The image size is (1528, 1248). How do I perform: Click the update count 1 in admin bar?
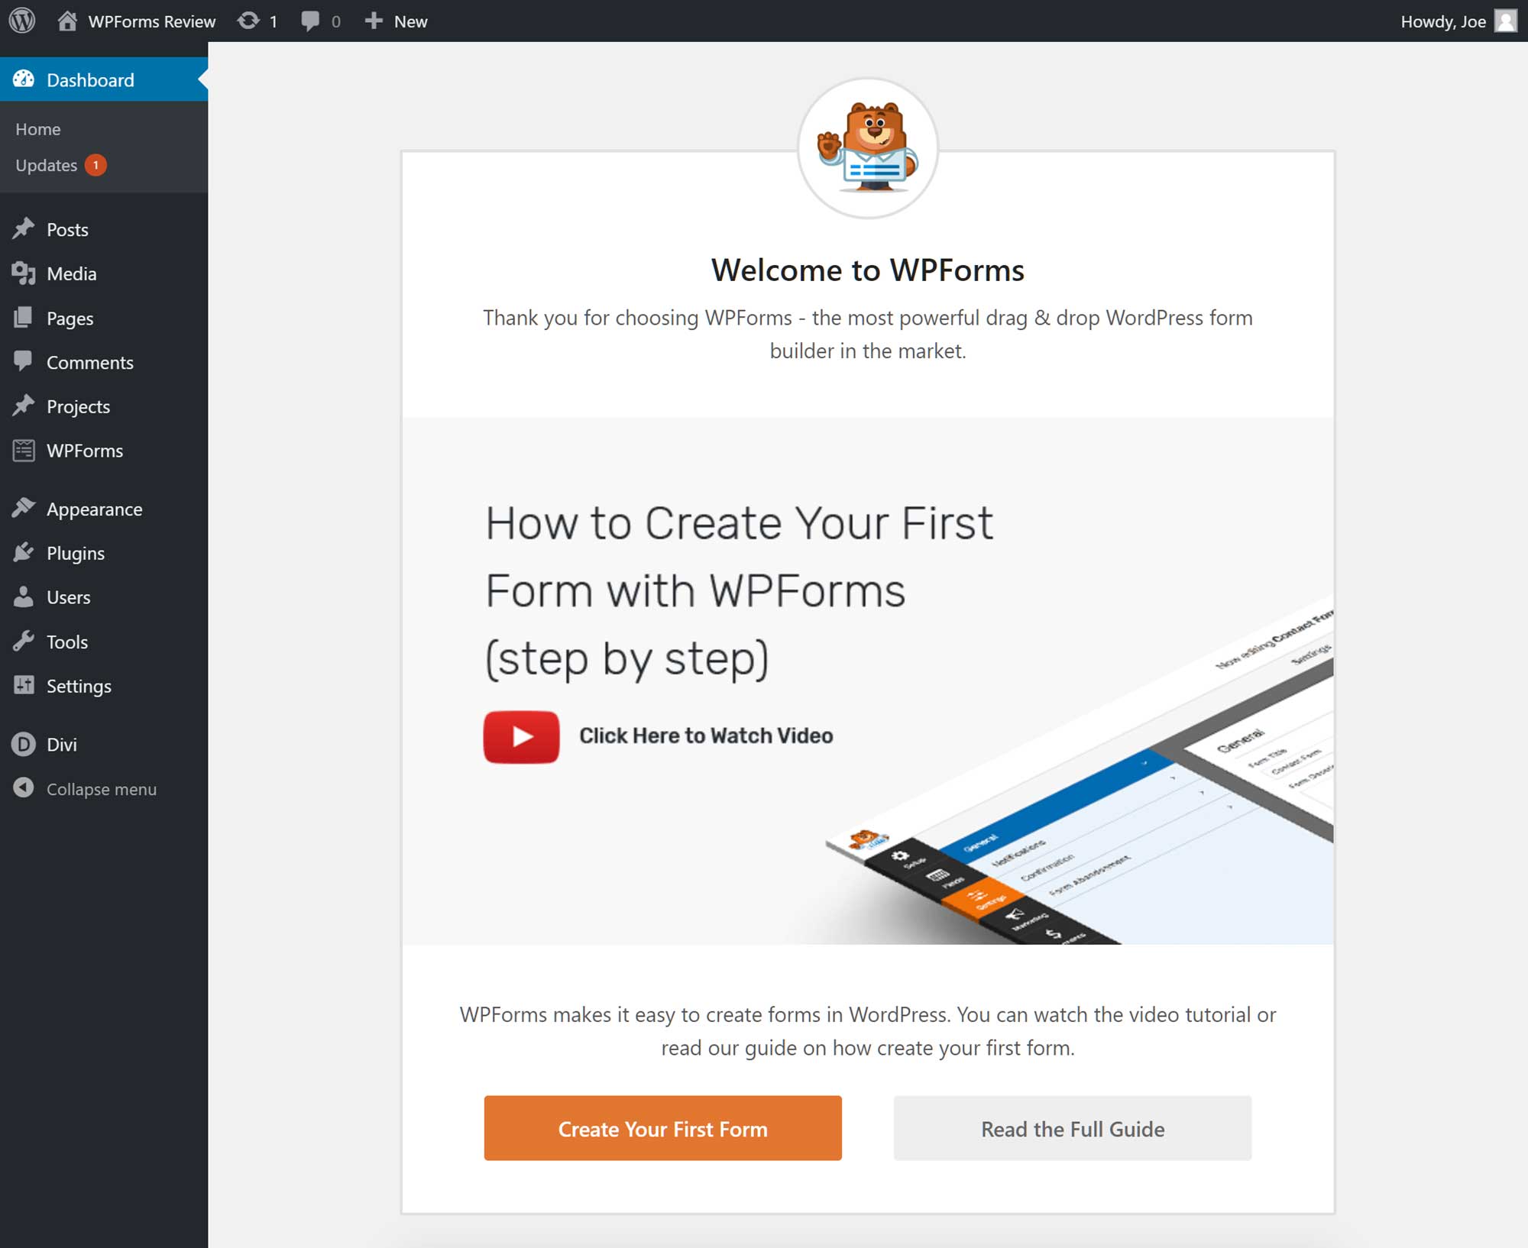click(x=273, y=21)
